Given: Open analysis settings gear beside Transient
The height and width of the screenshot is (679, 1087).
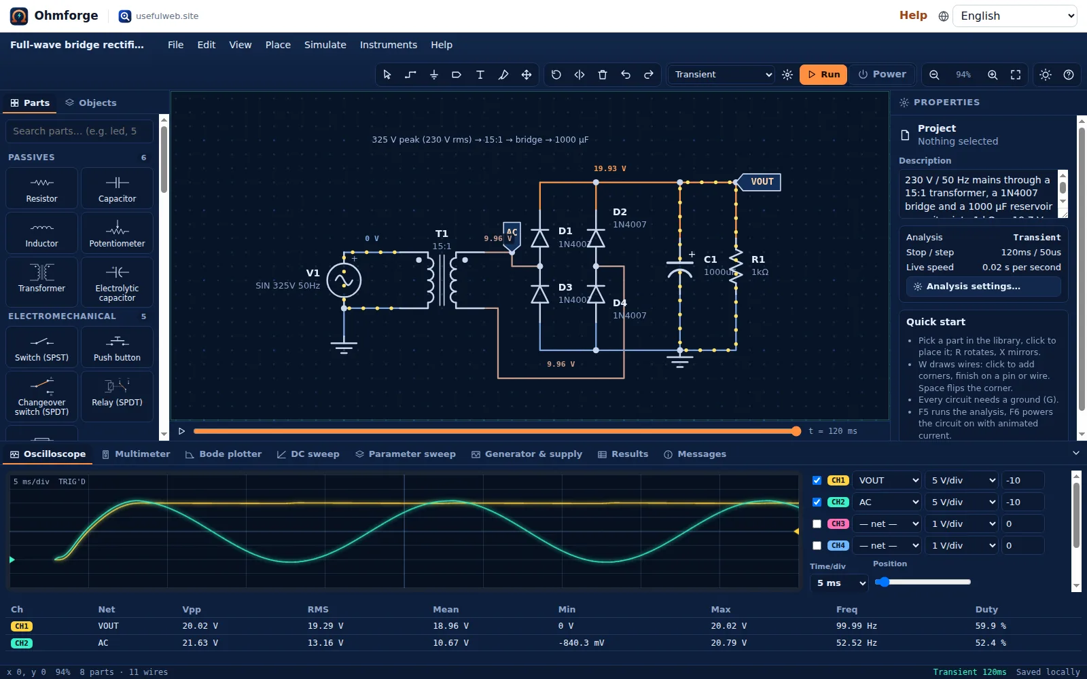Looking at the screenshot, I should (x=787, y=75).
